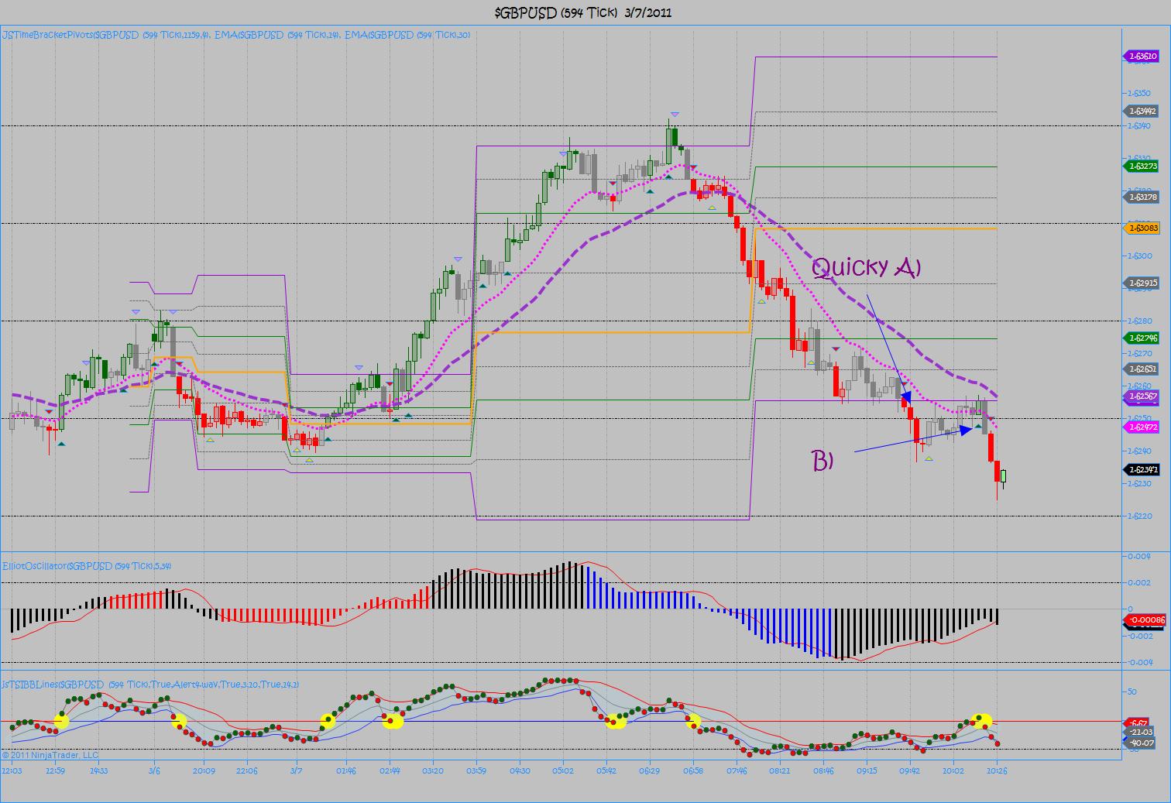Viewport: 1171px width, 803px height.
Task: Click the 06:58 time axis label
Action: click(x=694, y=770)
